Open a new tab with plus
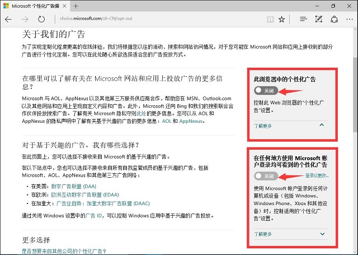 [76, 6]
